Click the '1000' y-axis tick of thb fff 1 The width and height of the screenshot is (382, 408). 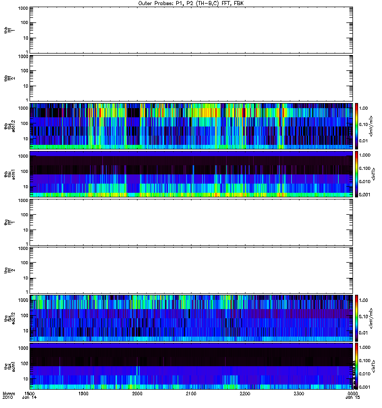tap(23, 8)
